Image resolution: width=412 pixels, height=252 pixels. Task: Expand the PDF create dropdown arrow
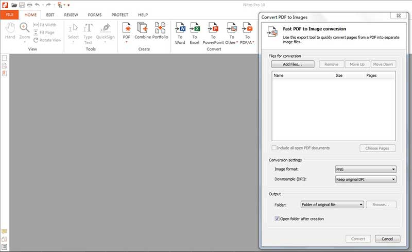pyautogui.click(x=127, y=42)
